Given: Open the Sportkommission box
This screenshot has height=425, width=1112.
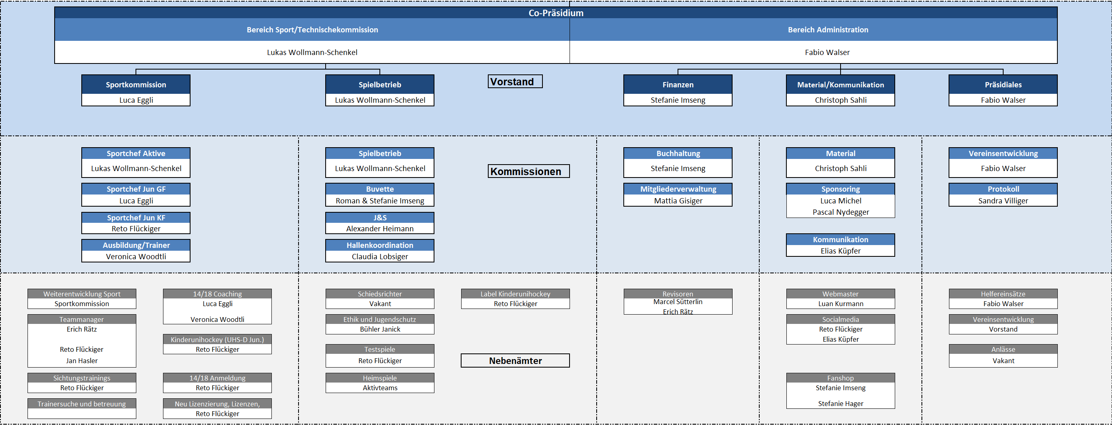Looking at the screenshot, I should pos(136,85).
